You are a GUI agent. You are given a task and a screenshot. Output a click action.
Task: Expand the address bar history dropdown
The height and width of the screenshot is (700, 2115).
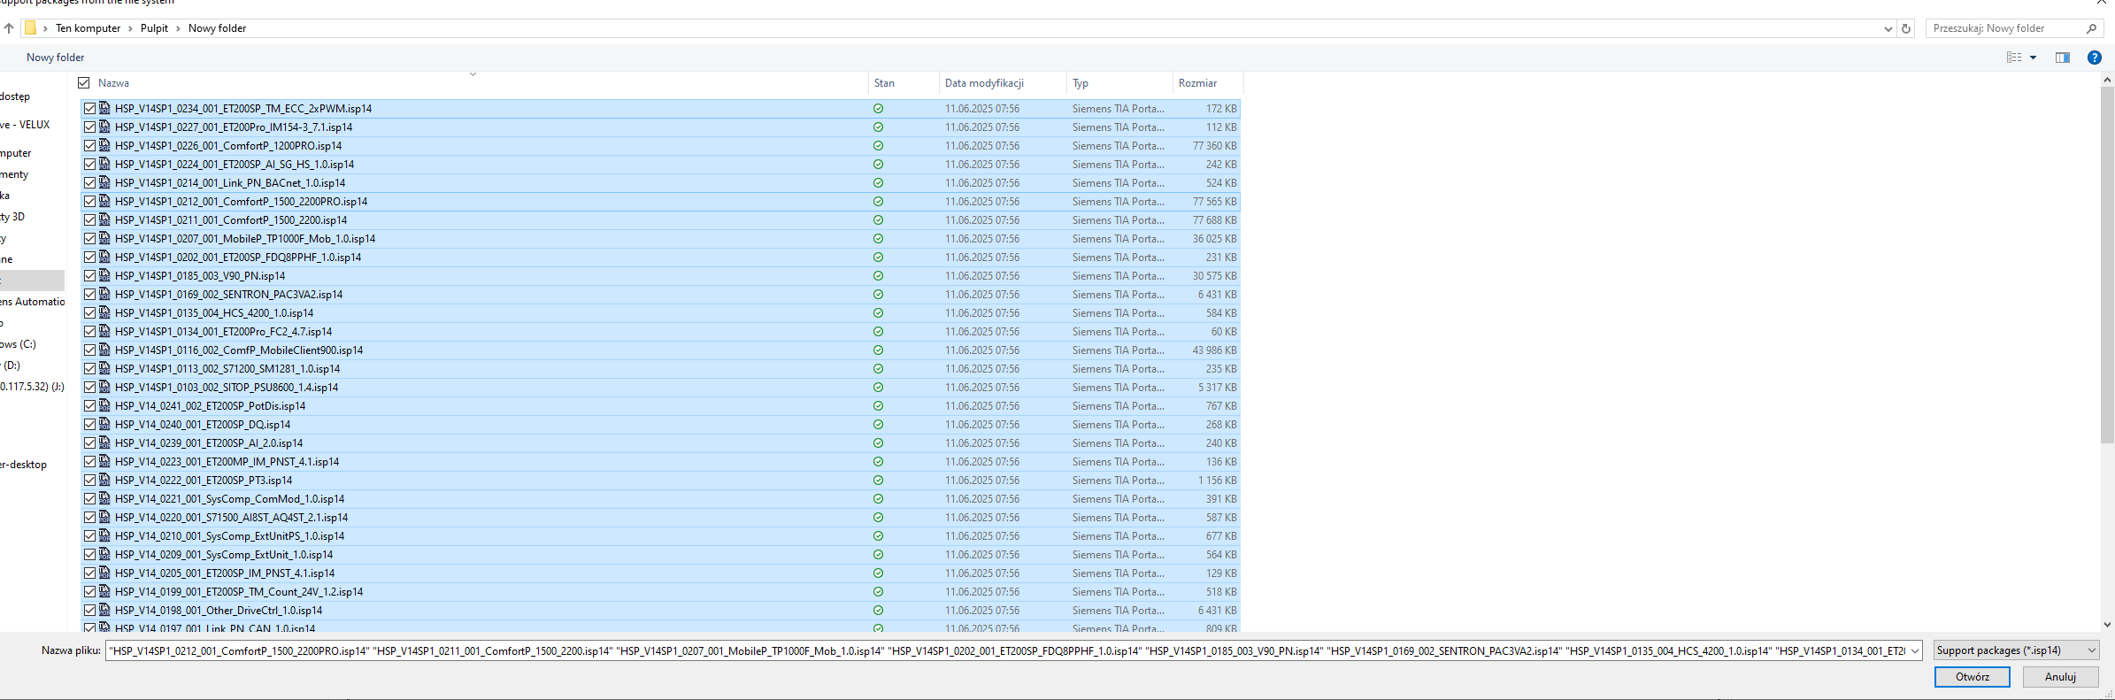1888,28
